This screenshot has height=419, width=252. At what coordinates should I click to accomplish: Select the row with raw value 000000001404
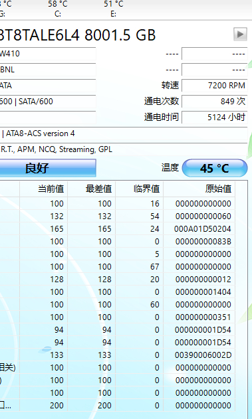pyautogui.click(x=118, y=292)
